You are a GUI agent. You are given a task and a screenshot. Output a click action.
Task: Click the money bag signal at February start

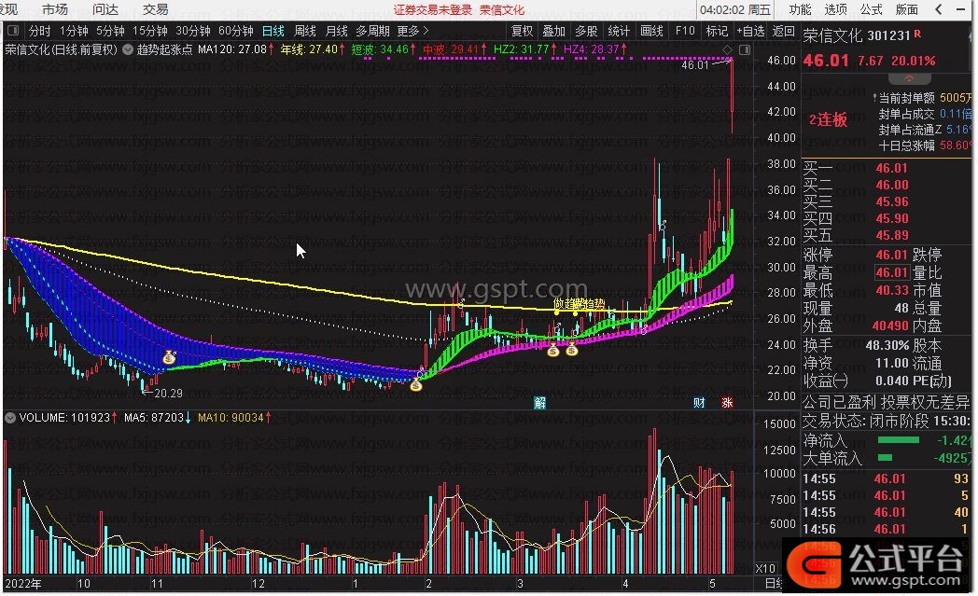(416, 384)
